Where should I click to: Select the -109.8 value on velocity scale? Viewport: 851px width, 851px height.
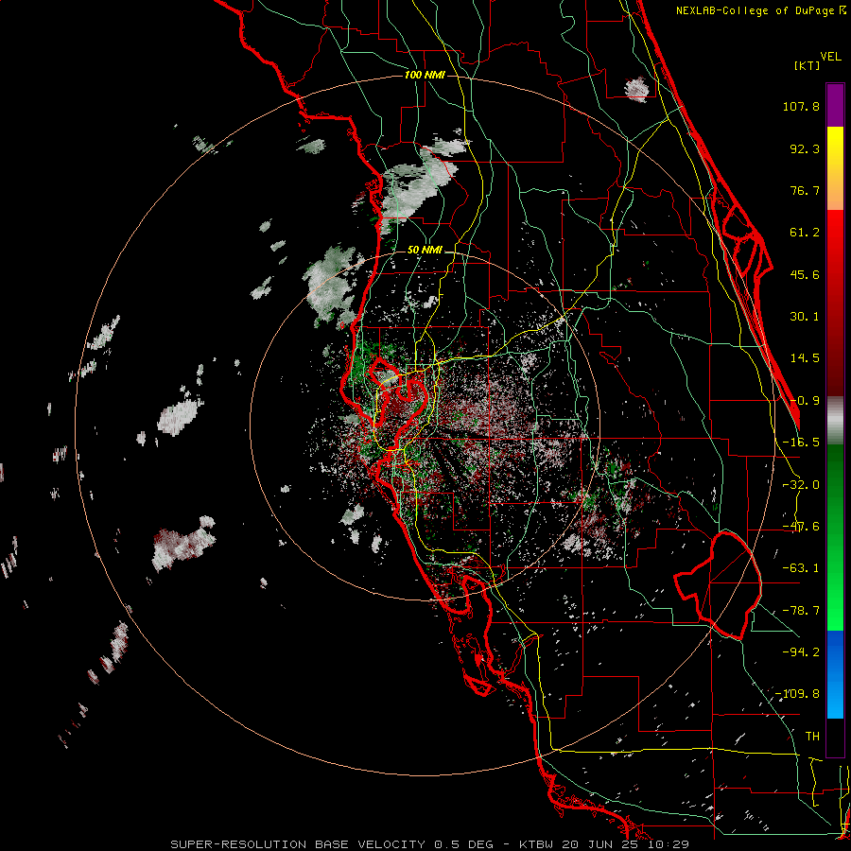pyautogui.click(x=797, y=694)
